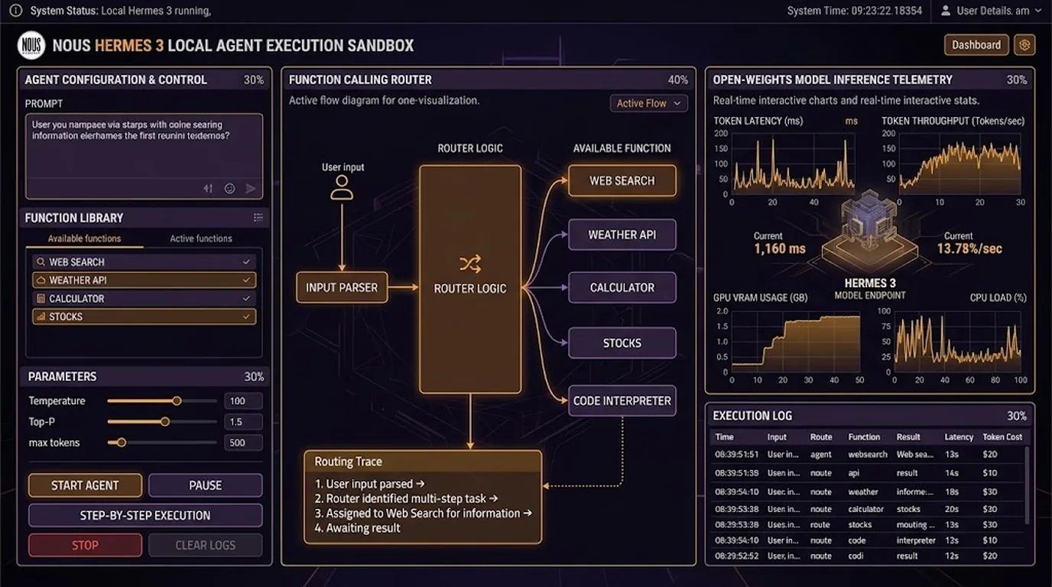
Task: Pause the agent with the PAUSE button
Action: pos(205,485)
